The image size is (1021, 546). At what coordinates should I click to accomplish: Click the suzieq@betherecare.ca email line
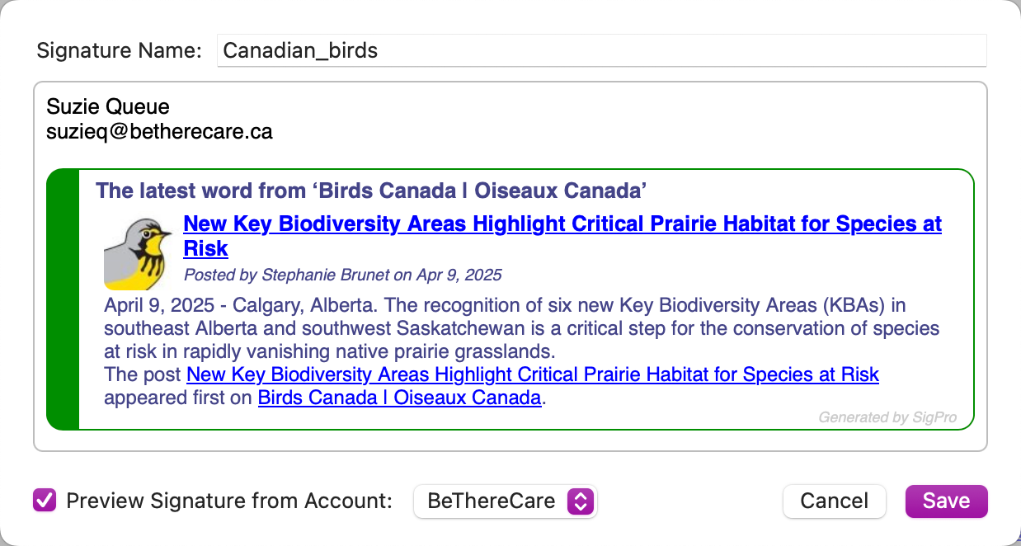(159, 130)
